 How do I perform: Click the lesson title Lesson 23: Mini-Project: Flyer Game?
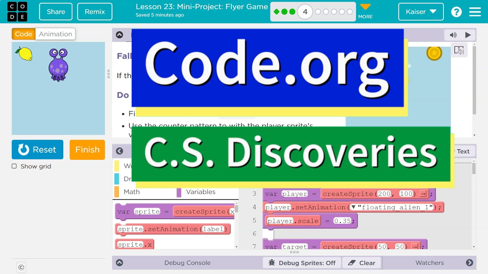coord(202,7)
